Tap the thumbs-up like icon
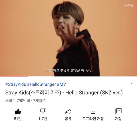Viewport: 137px width, 125px height. click(x=18, y=111)
